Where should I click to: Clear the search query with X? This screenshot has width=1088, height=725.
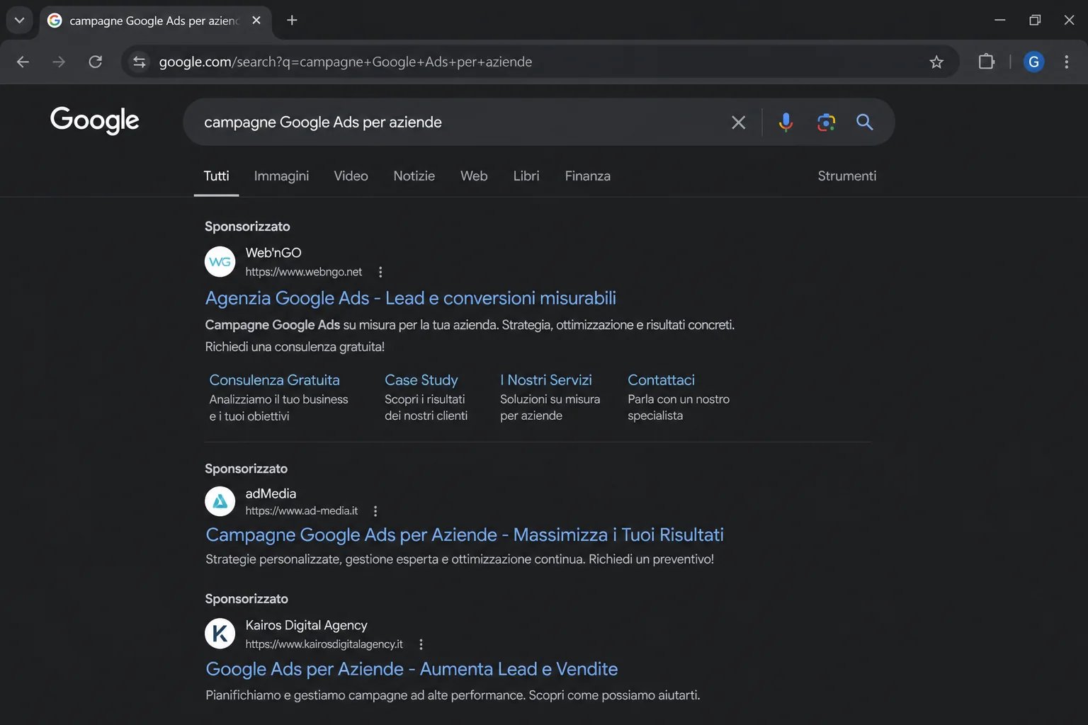(738, 122)
